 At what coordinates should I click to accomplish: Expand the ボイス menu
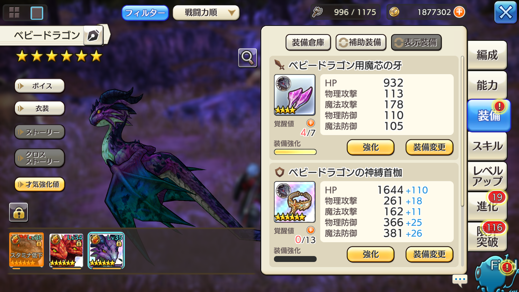pyautogui.click(x=39, y=86)
